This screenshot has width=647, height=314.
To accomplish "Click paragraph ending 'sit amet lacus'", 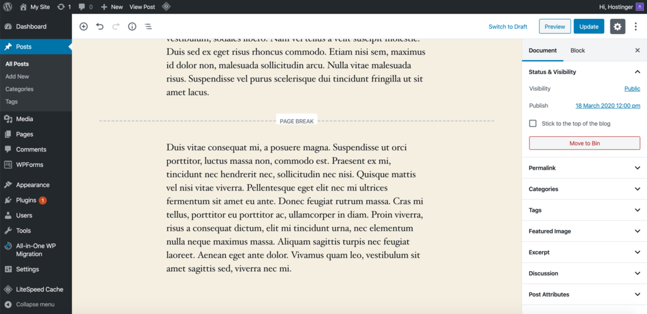I will click(x=295, y=68).
